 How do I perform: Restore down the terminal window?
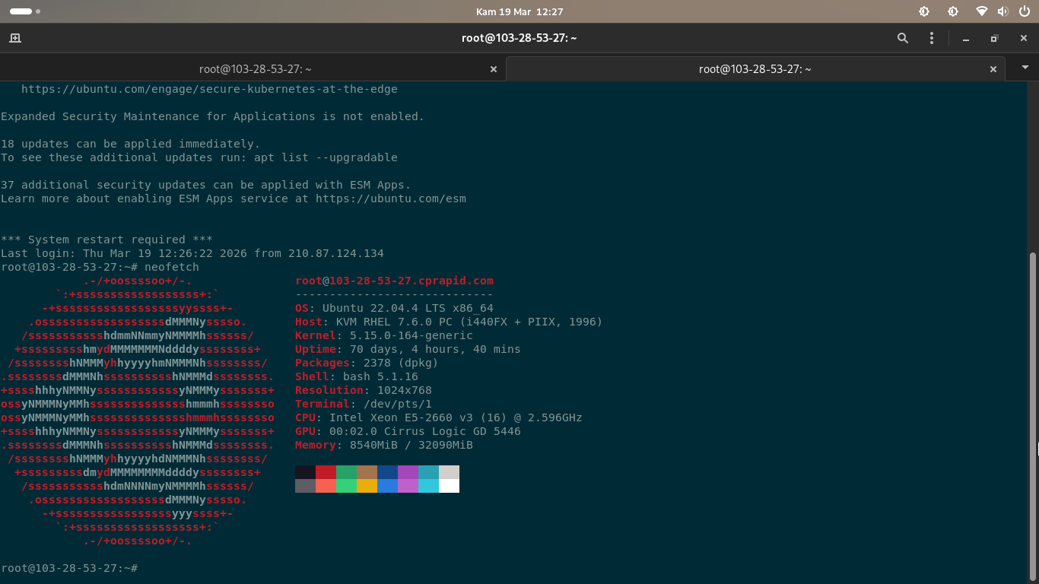click(x=994, y=38)
